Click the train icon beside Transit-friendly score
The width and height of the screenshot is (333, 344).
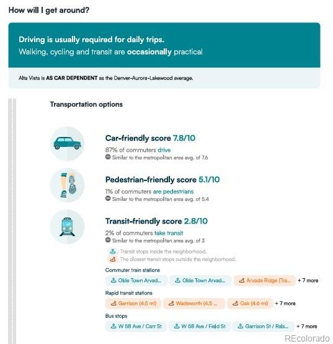tap(67, 227)
